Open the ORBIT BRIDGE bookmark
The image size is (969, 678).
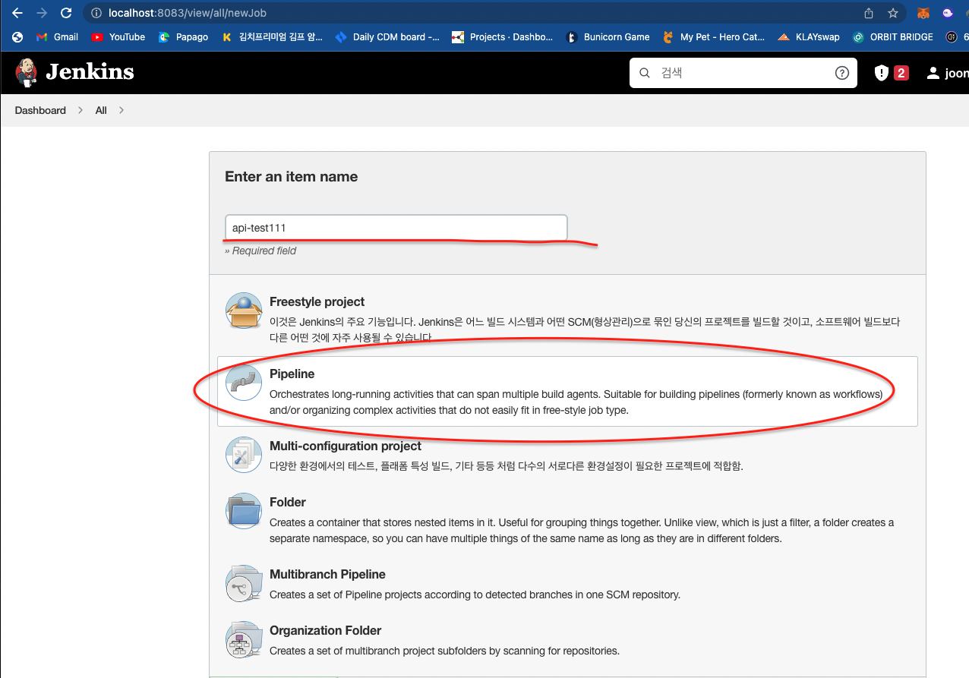click(893, 36)
